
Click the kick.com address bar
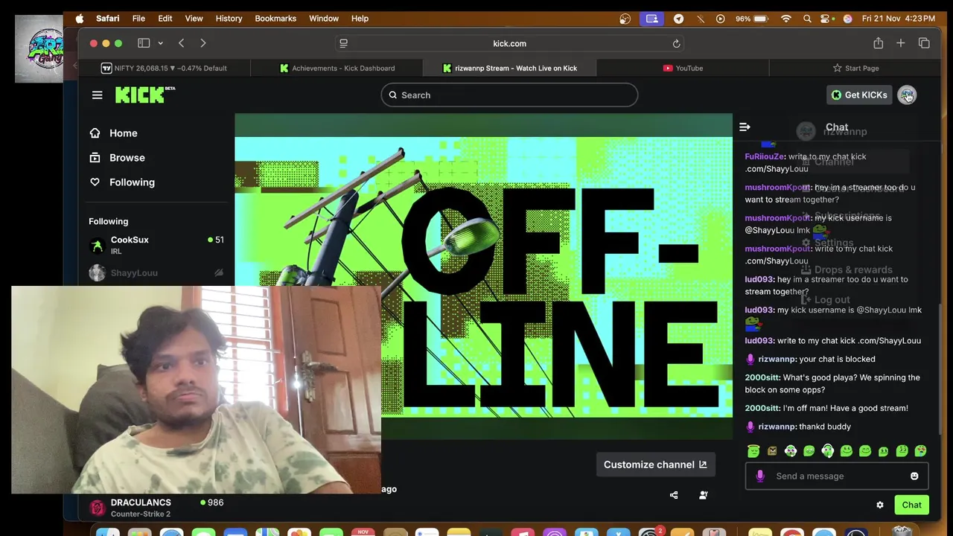[x=509, y=43]
